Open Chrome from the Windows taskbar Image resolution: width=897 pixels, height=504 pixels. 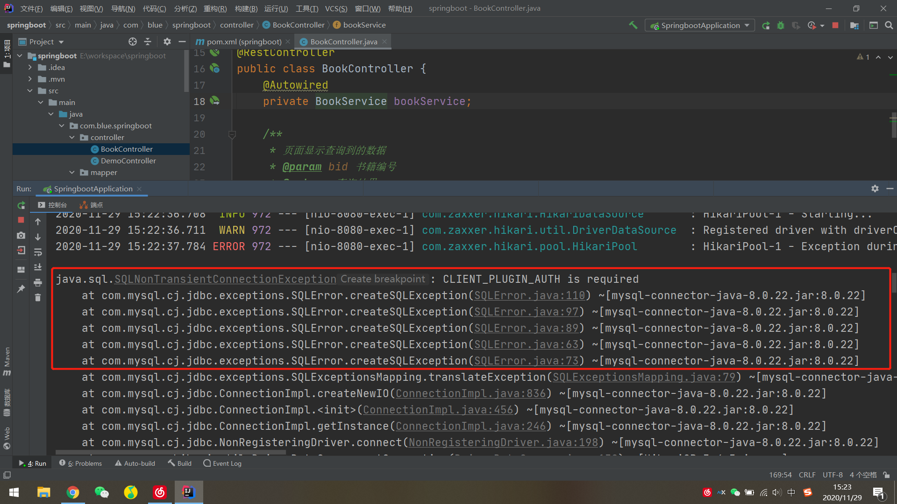point(73,492)
